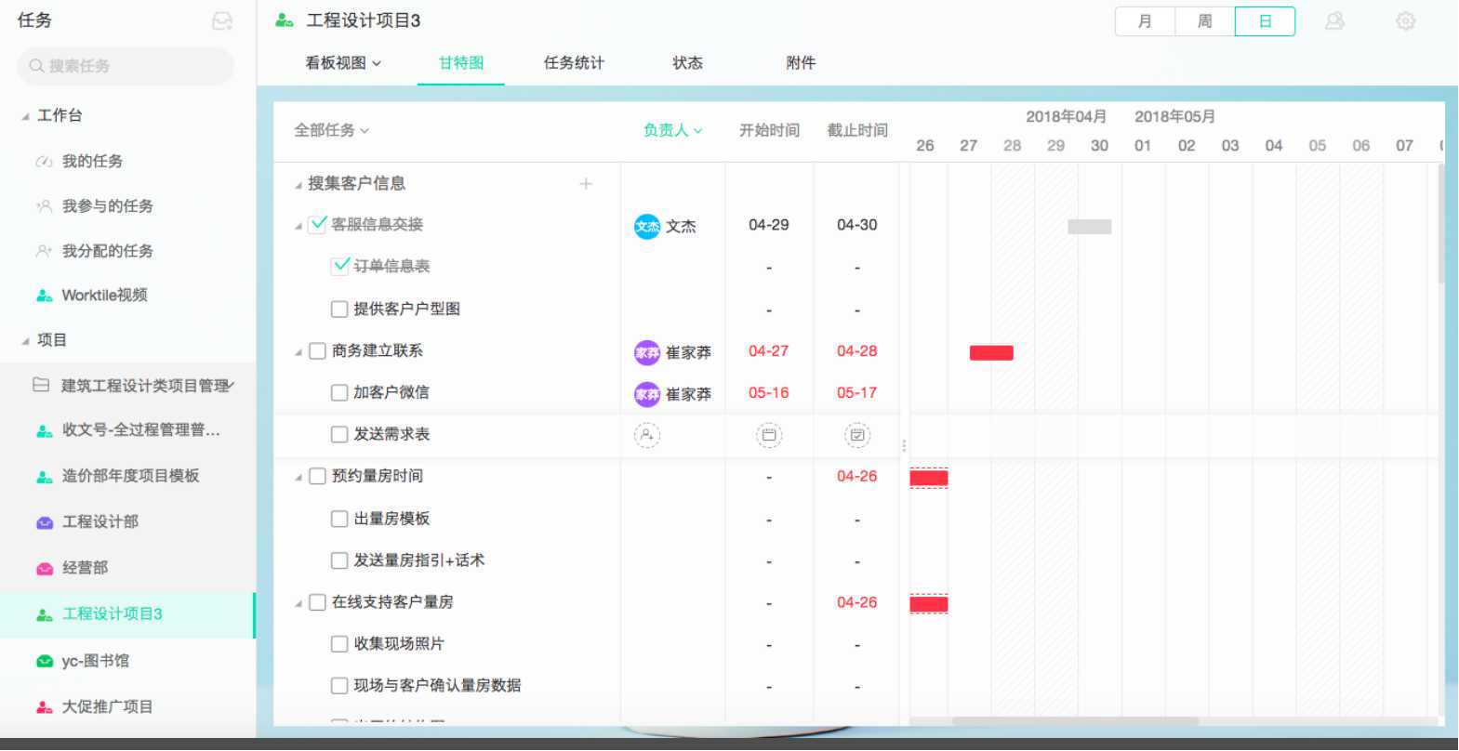The width and height of the screenshot is (1459, 751).
Task: Switch Gantt scale to 日
Action: [1265, 21]
